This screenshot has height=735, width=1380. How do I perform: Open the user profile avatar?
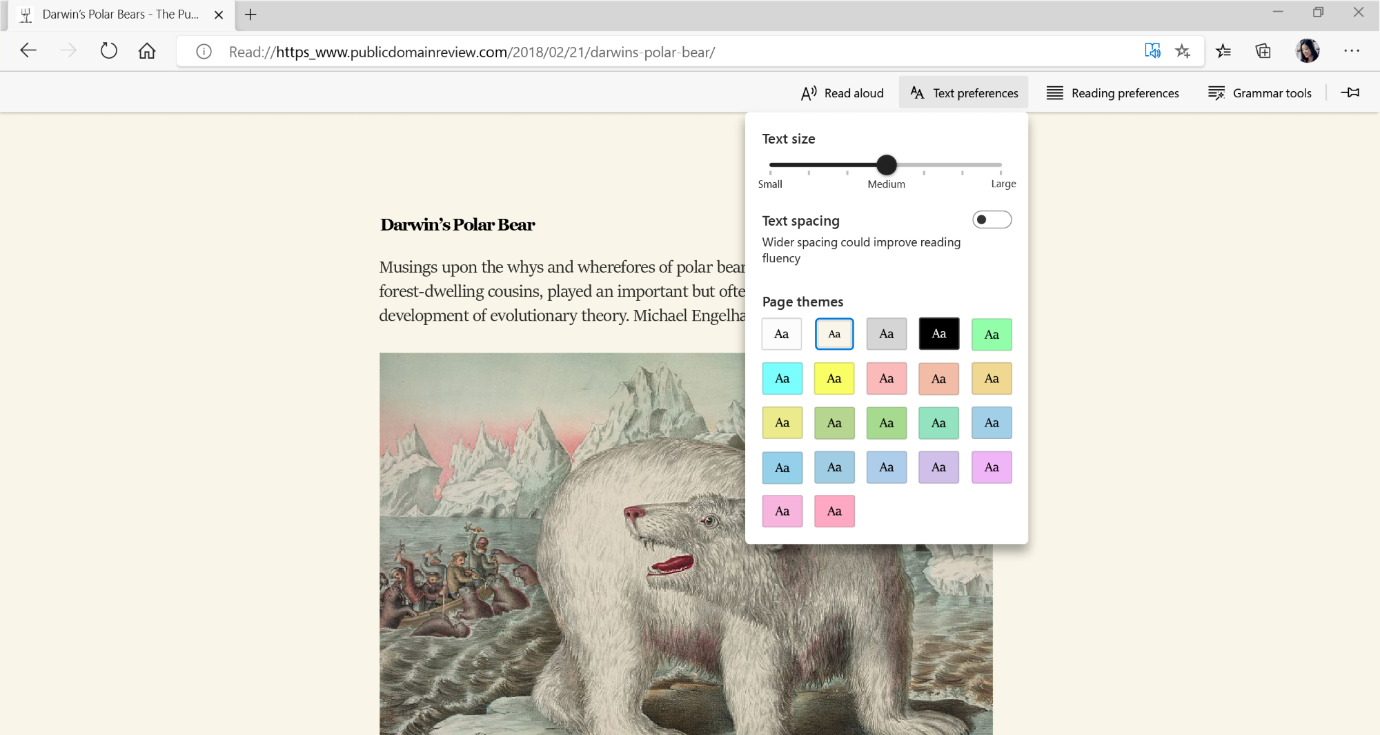(1308, 51)
